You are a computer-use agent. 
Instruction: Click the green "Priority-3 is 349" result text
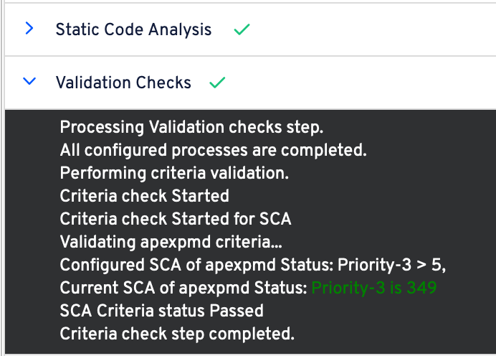[373, 288]
